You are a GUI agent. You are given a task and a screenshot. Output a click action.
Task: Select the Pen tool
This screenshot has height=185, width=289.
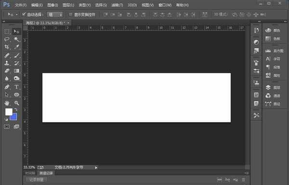pyautogui.click(x=7, y=87)
